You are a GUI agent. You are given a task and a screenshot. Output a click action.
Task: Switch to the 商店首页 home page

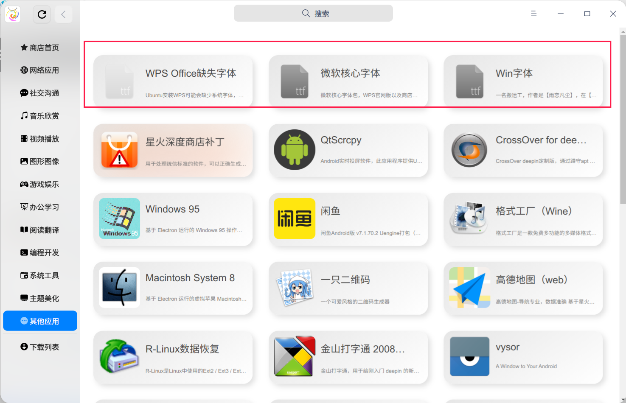coord(39,48)
